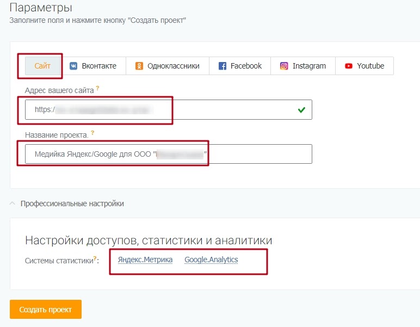
Task: Click help mark beside Адрес вашего сайта
Action: click(x=98, y=88)
